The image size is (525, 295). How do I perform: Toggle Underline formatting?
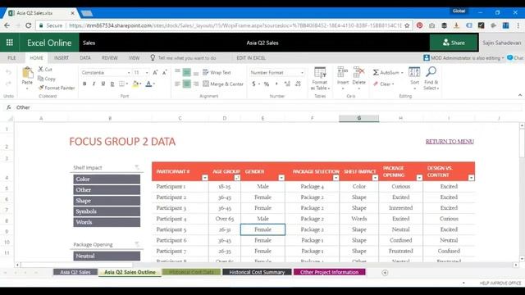click(x=103, y=84)
